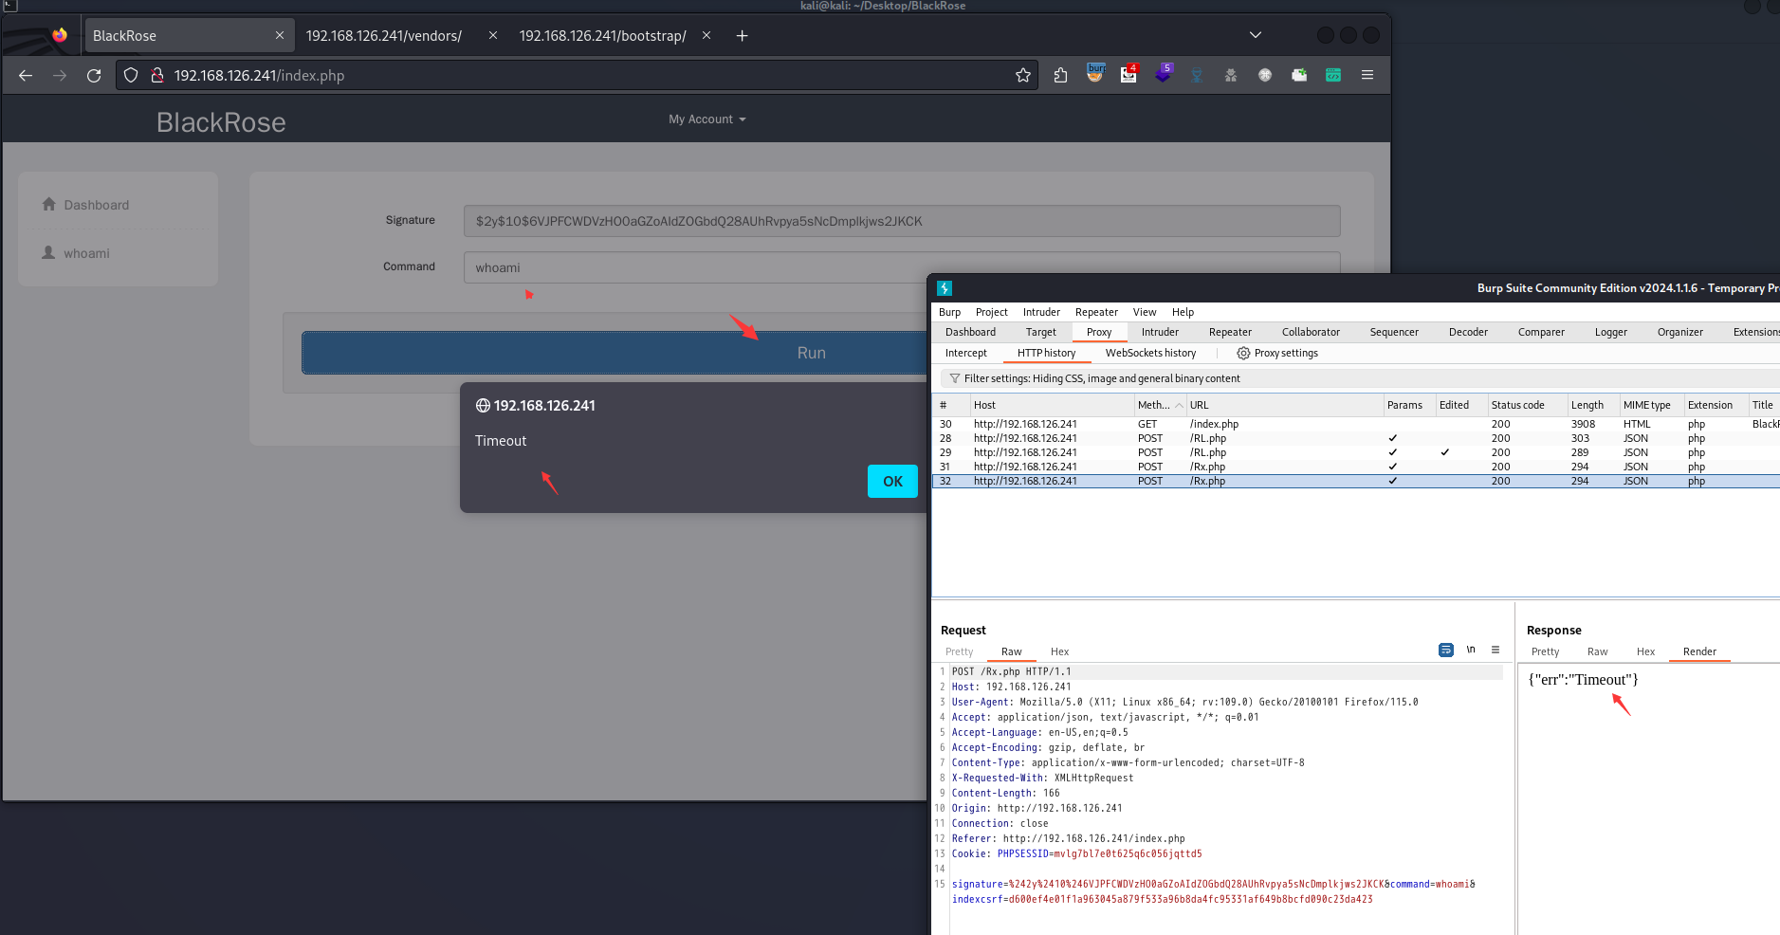Dismiss the Timeout alert with OK

coord(892,482)
